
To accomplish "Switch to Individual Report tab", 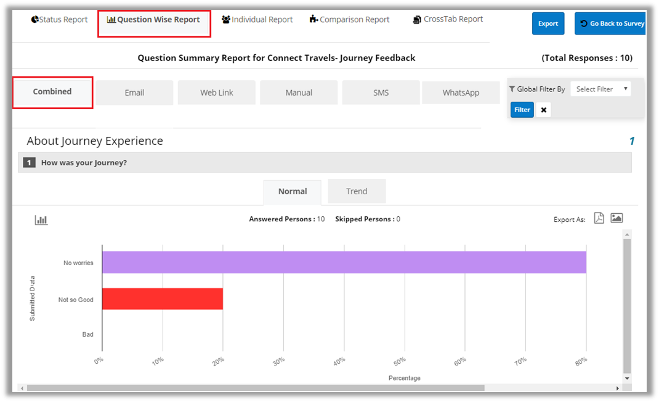I will click(257, 20).
